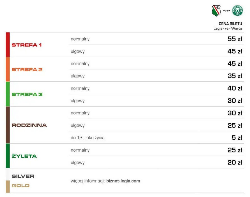The image size is (250, 197).
Task: Click the brown Rodzinna color bar
Action: pos(8,125)
